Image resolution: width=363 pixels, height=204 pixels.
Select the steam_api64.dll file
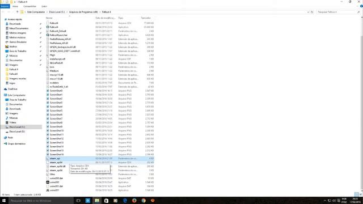[x=58, y=166]
